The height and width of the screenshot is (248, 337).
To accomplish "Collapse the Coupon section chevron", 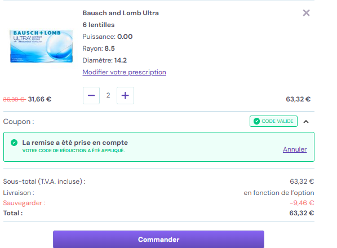I will point(306,122).
